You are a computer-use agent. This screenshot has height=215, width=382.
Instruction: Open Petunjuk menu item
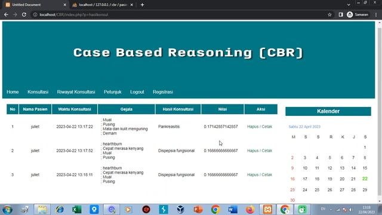113,92
